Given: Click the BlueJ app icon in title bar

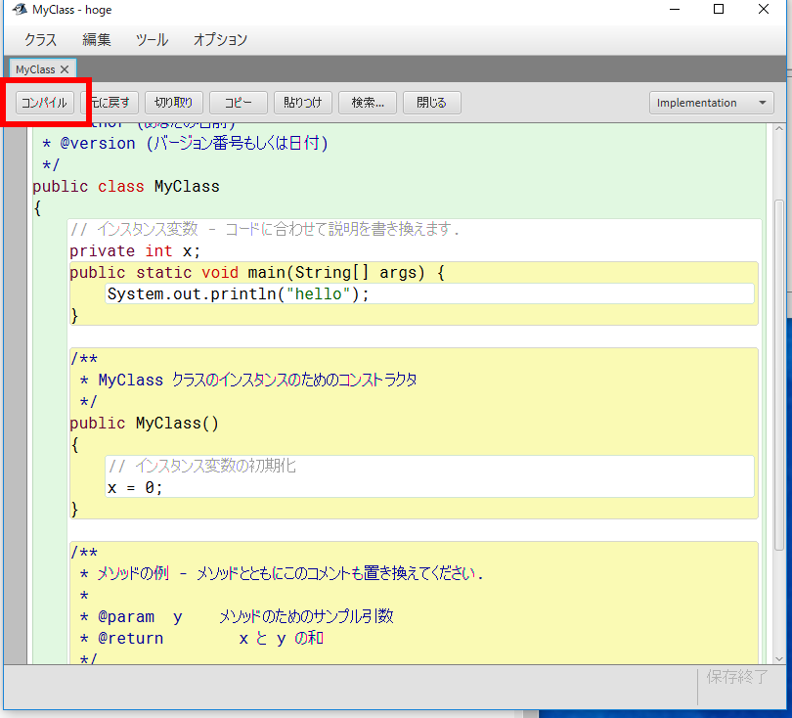Looking at the screenshot, I should 20,9.
